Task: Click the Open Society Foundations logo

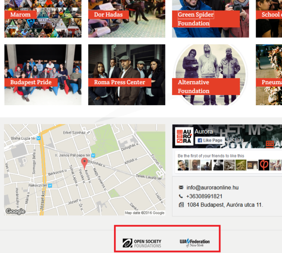Action: pyautogui.click(x=142, y=243)
